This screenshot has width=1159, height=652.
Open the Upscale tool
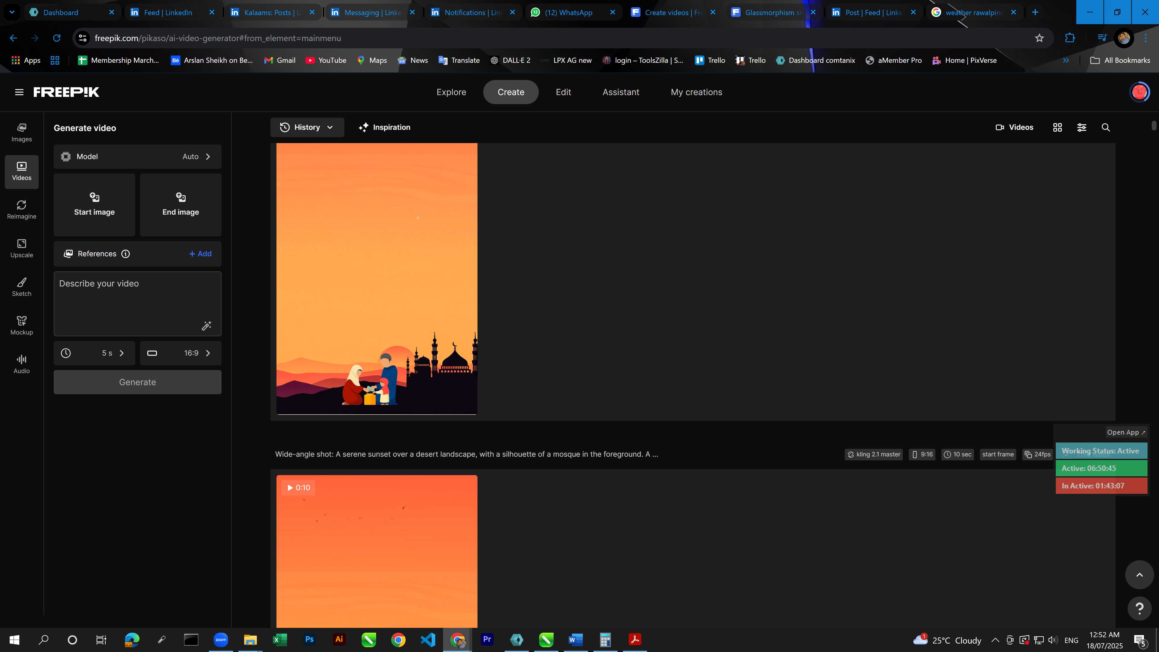pyautogui.click(x=22, y=249)
